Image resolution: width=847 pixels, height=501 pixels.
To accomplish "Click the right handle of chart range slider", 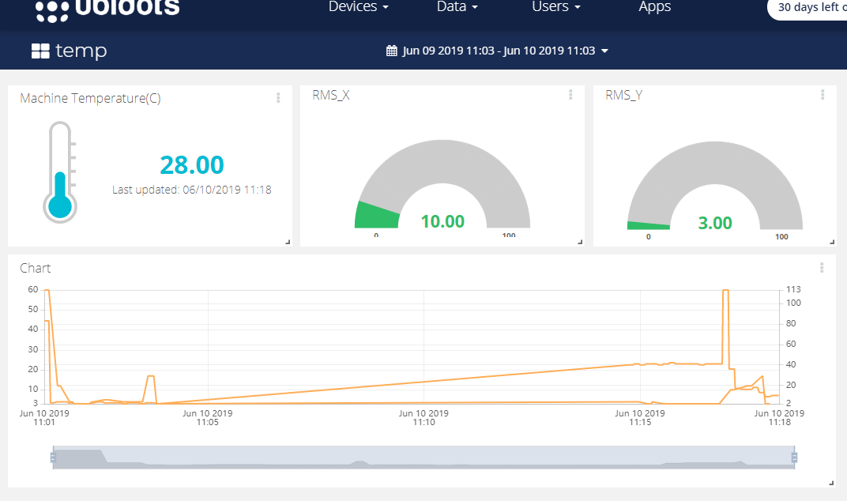I will pos(794,458).
